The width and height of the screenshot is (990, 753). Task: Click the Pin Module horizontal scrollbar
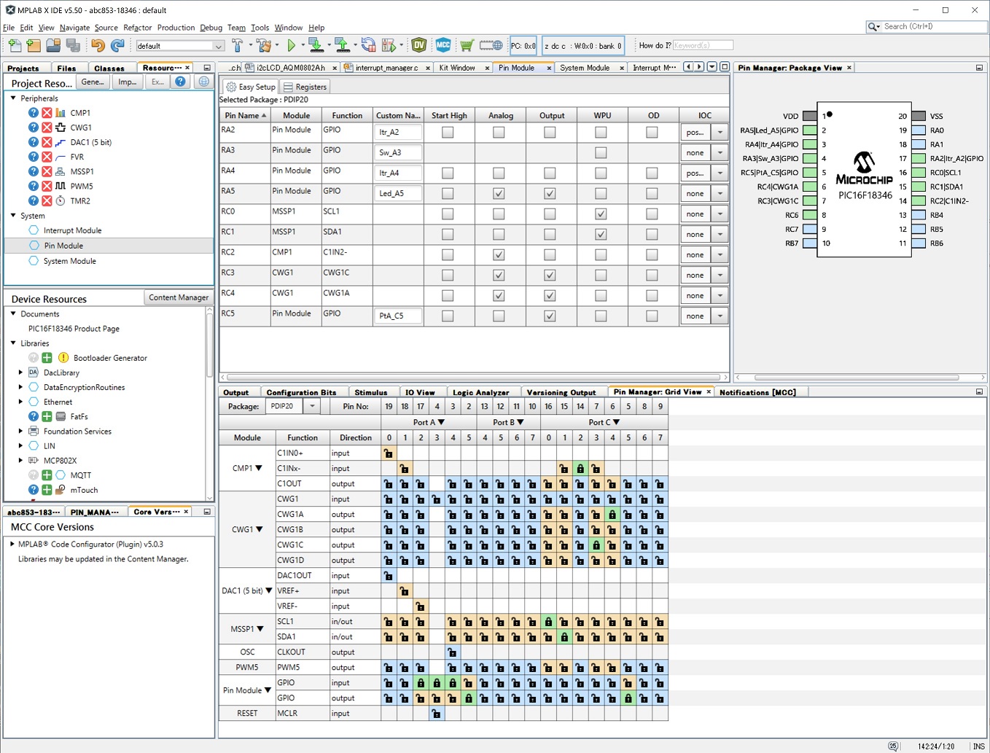coord(475,378)
